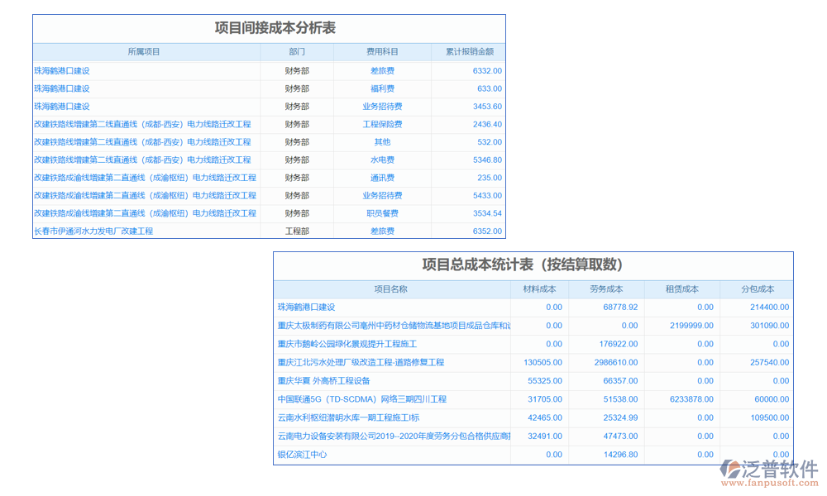This screenshot has height=496, width=827.
Task: Open 长春市伊通河水力发电厂改建工程 project link
Action: tap(93, 231)
